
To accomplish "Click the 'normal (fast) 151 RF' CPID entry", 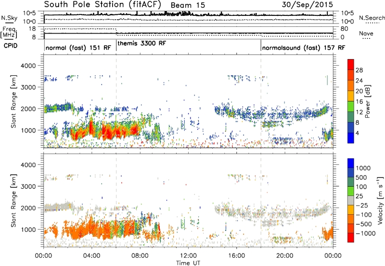I will 78,48.
